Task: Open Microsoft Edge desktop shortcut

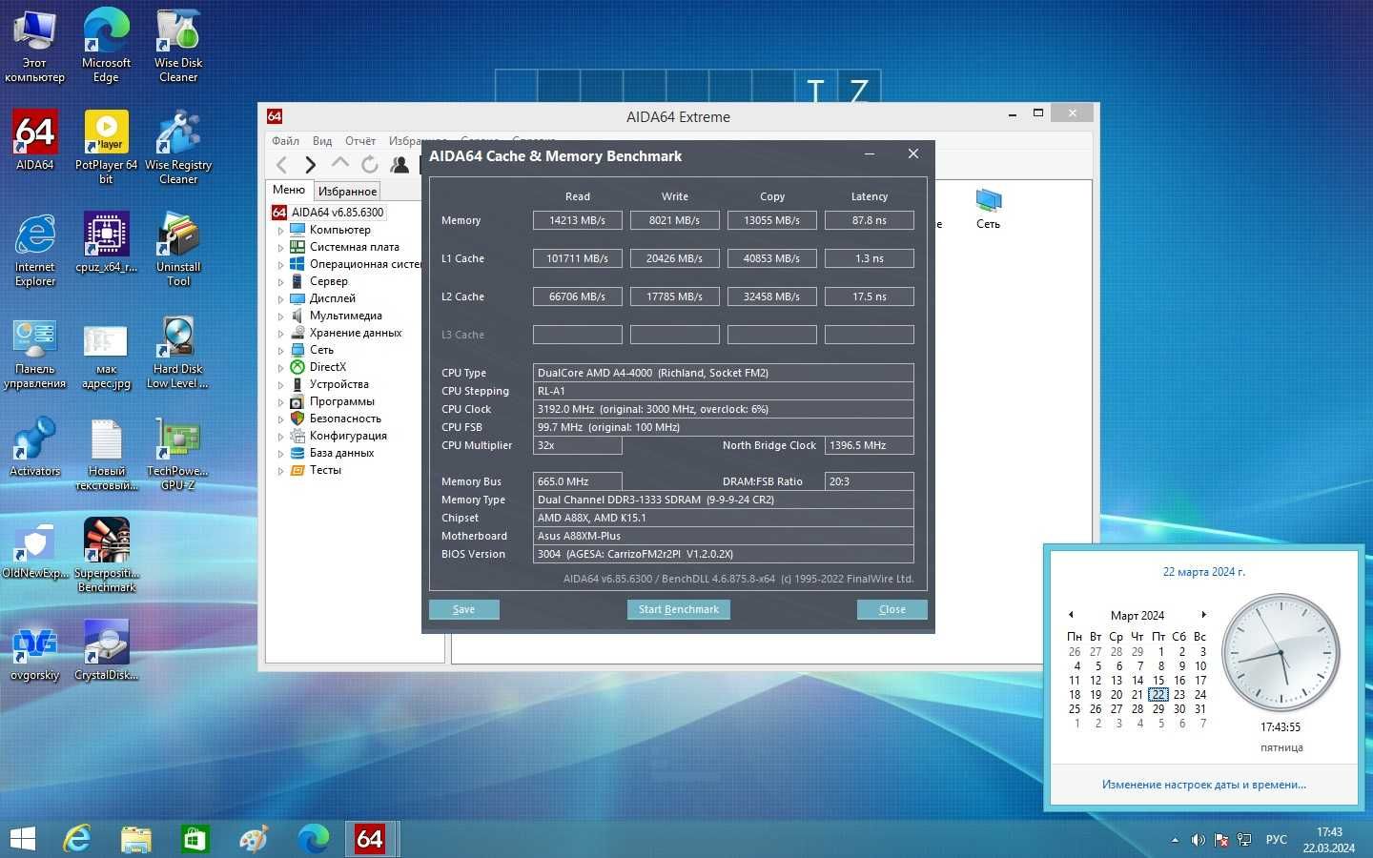Action: tap(106, 46)
